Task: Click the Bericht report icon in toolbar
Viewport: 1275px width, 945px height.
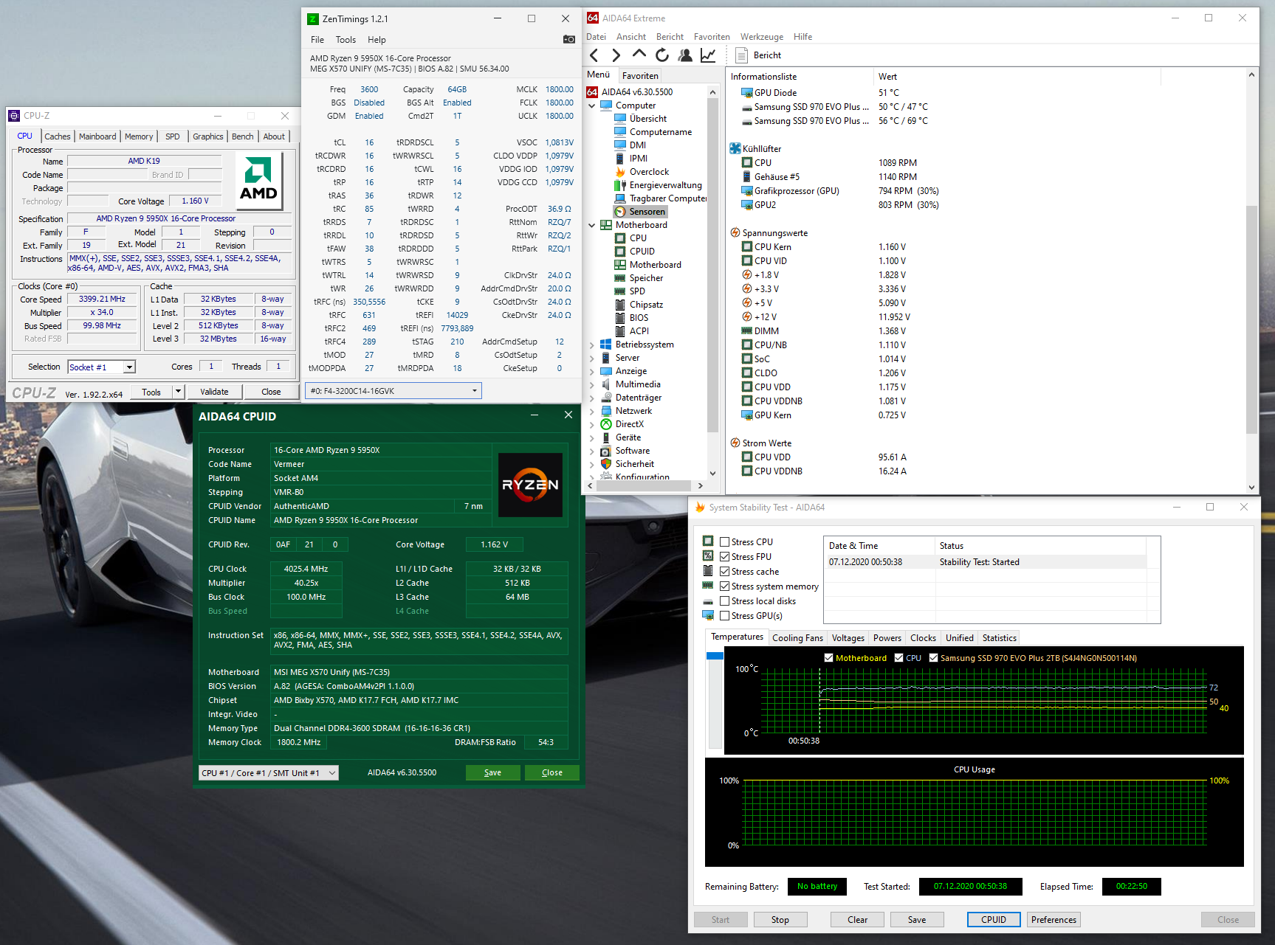Action: pos(741,55)
